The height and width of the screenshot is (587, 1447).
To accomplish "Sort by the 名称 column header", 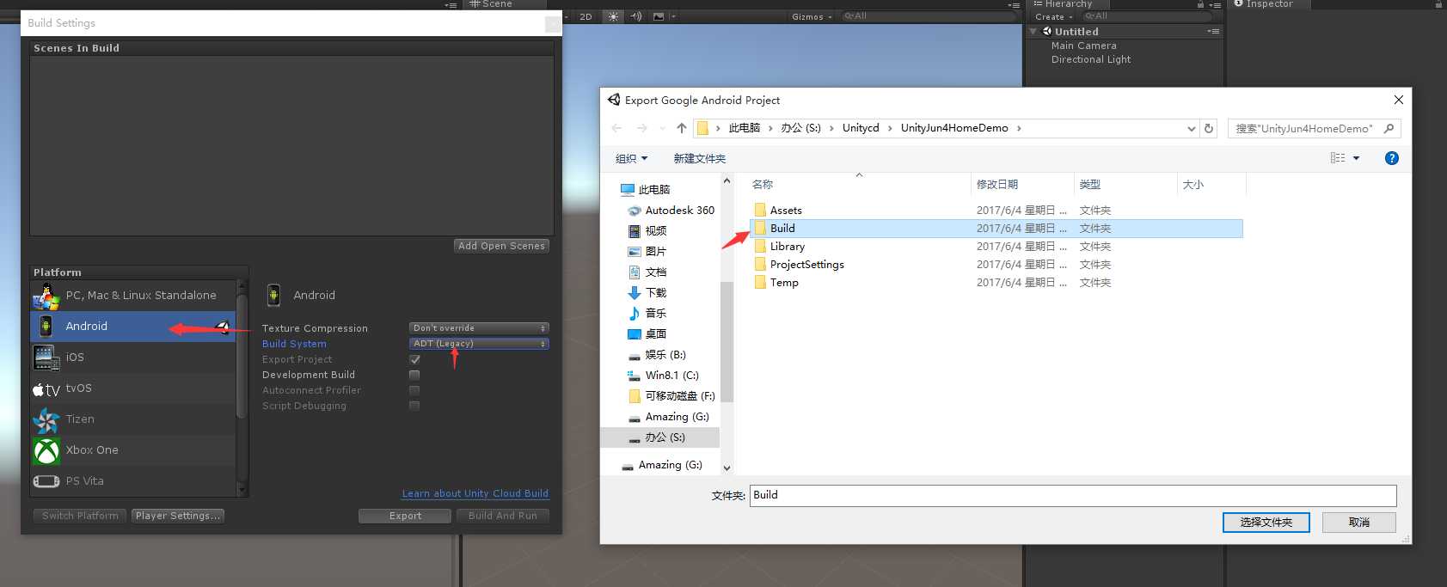I will pos(858,184).
